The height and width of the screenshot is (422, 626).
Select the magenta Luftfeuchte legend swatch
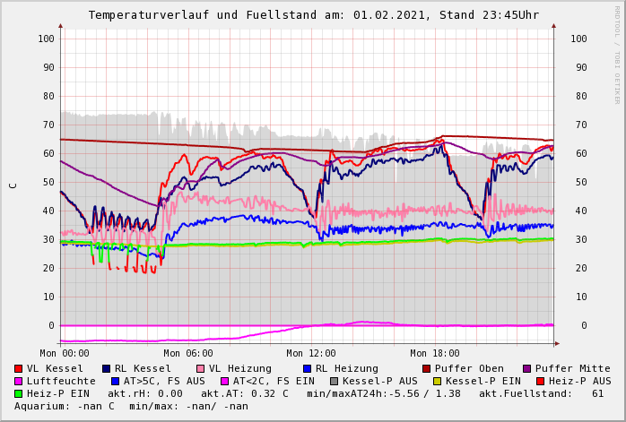(19, 381)
